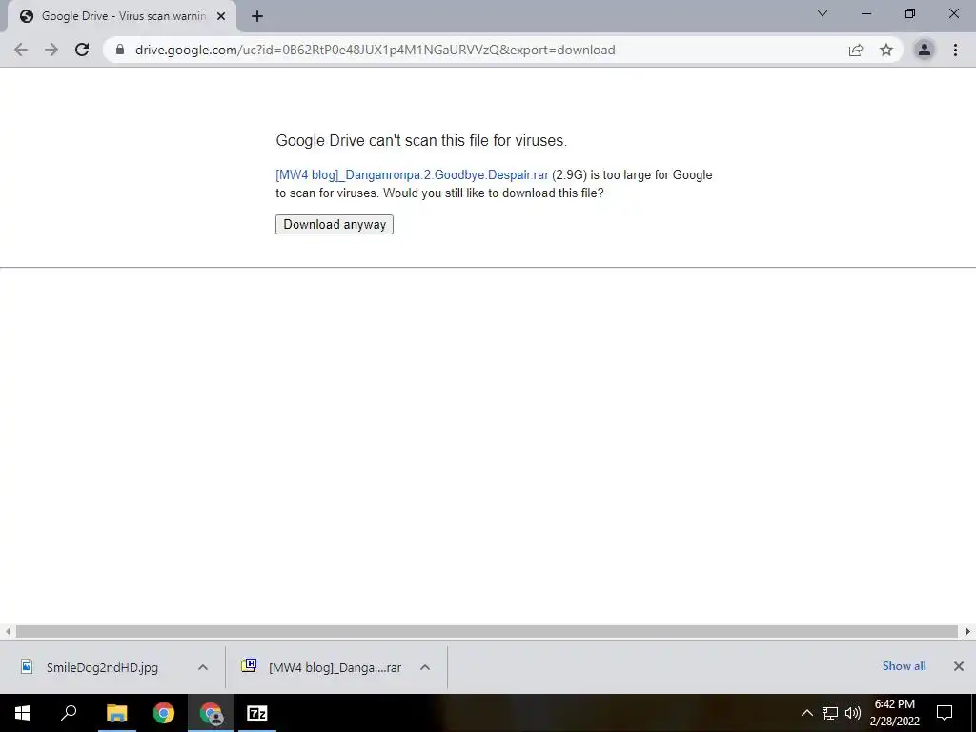Click Show all downloads

click(904, 666)
